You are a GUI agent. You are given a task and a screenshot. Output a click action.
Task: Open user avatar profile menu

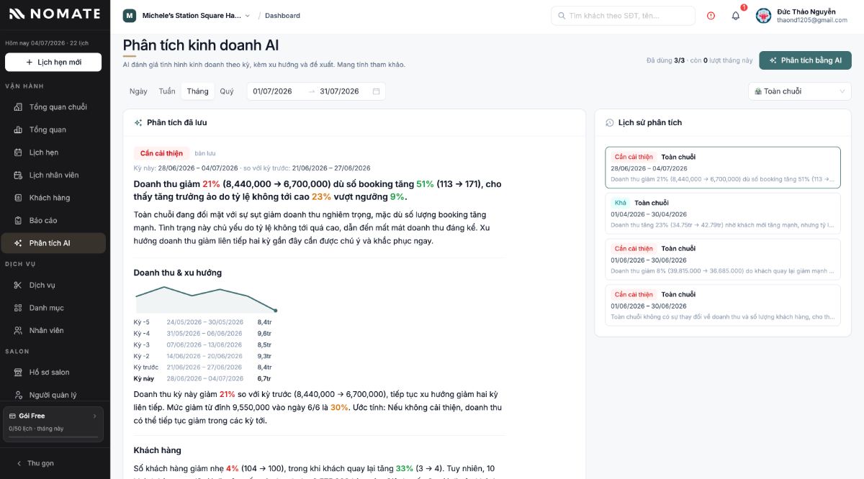[763, 16]
